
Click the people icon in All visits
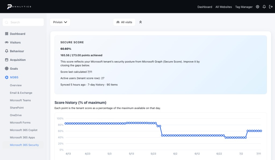118,22
